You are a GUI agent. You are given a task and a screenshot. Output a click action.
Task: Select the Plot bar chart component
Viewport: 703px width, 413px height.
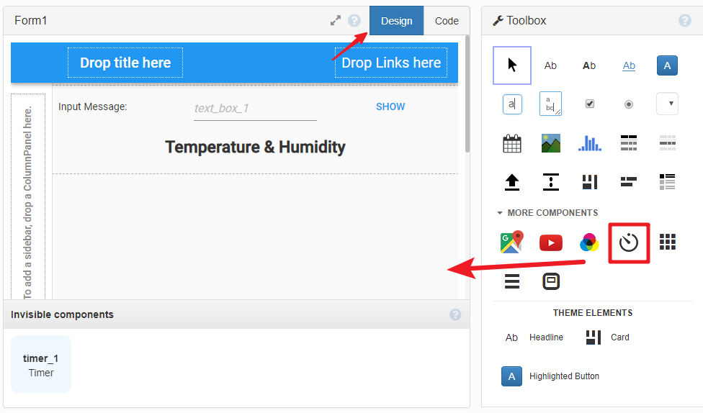coord(590,143)
